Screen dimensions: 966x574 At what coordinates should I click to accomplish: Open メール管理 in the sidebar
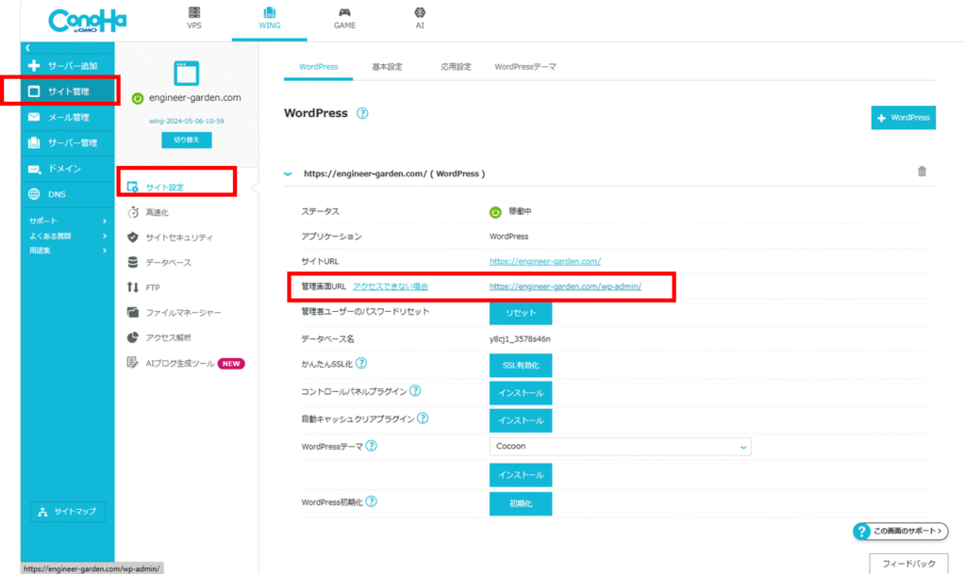[x=67, y=117]
